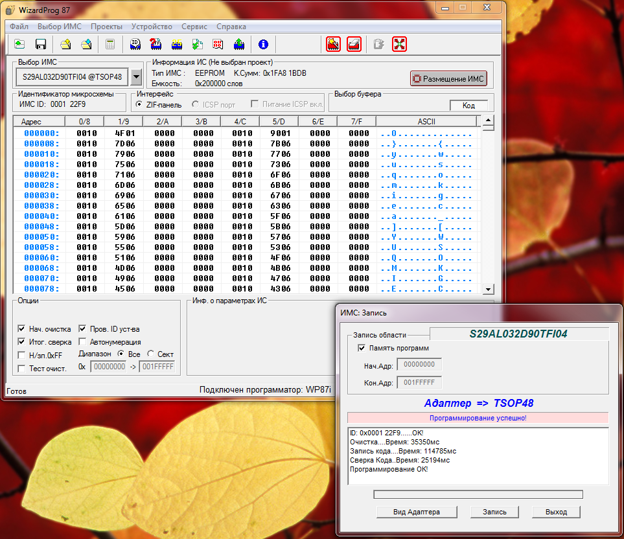
Task: Uncheck Память программ in the write dialog
Action: coord(362,348)
